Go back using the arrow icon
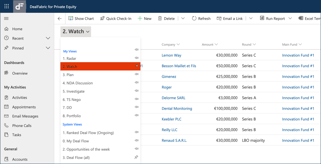Screen dimensions: 321x164 click(x=59, y=19)
